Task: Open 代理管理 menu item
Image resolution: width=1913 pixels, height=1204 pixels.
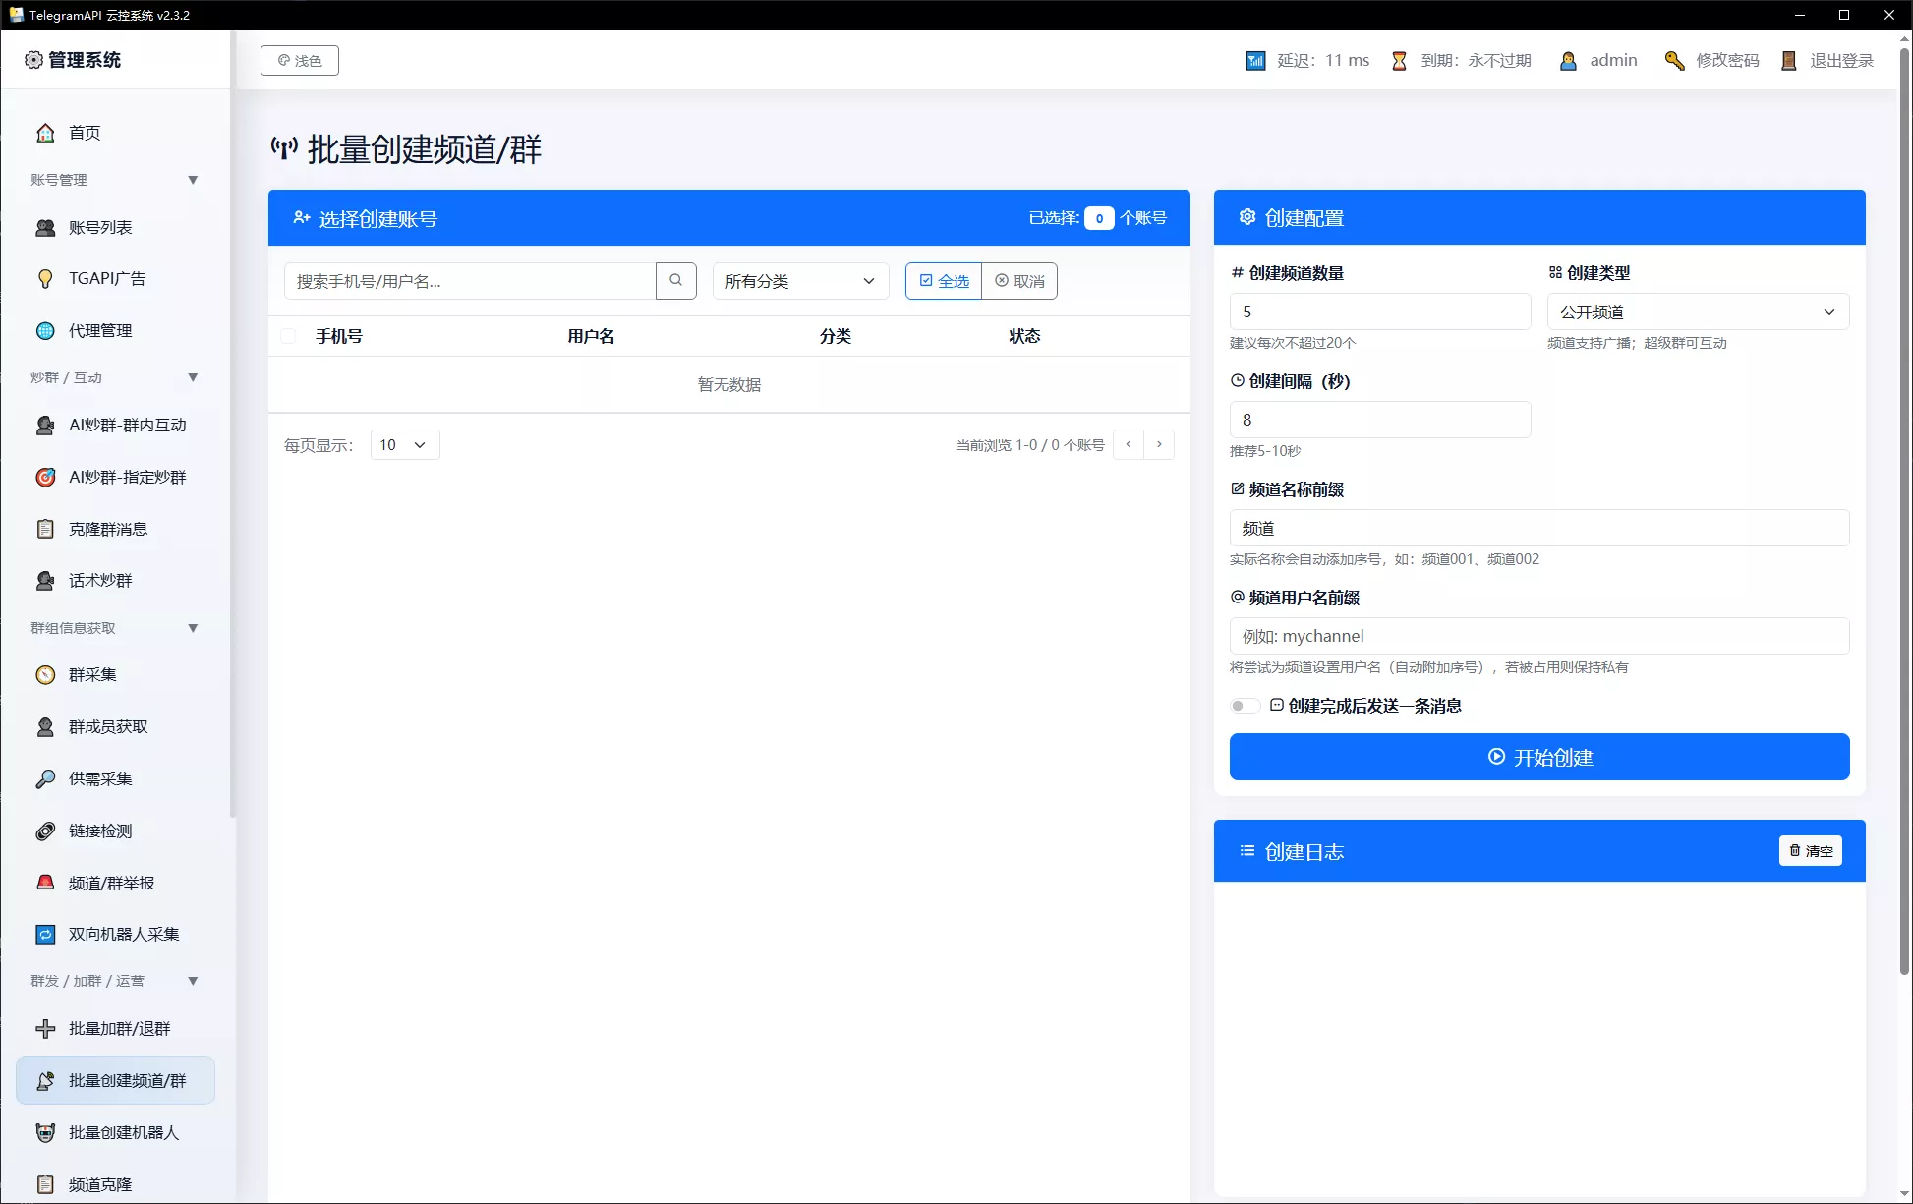Action: coord(115,331)
